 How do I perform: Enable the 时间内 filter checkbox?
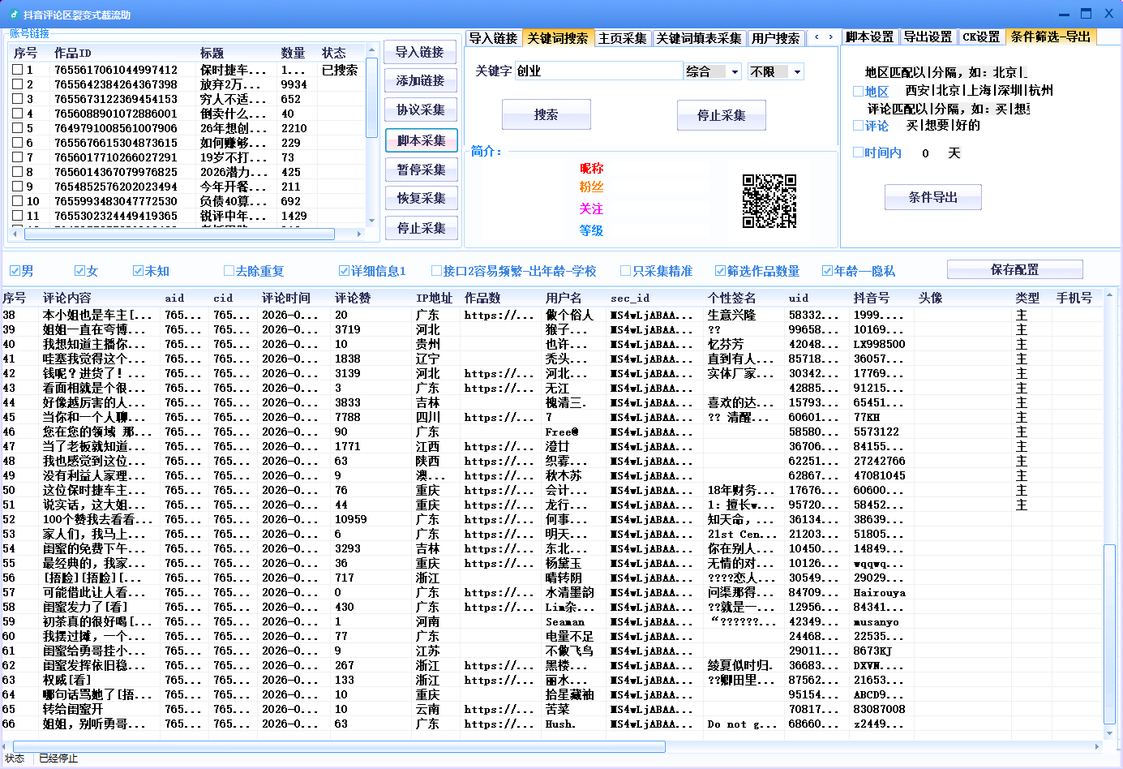click(x=858, y=153)
